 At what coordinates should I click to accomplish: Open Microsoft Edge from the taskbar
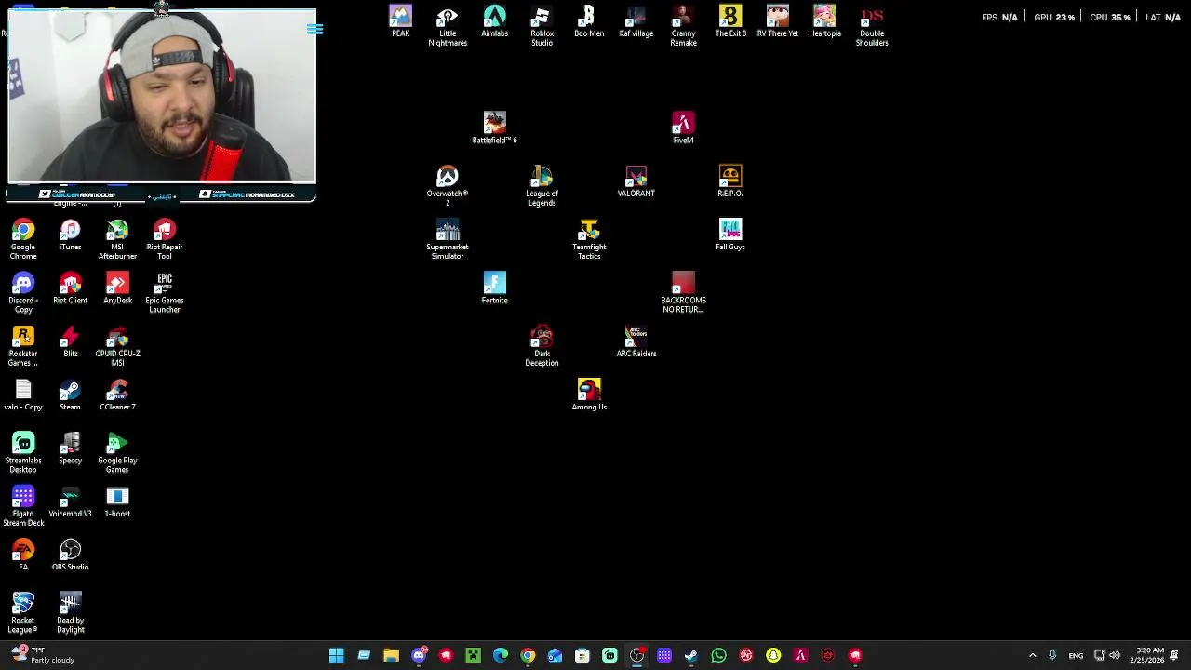pos(501,655)
